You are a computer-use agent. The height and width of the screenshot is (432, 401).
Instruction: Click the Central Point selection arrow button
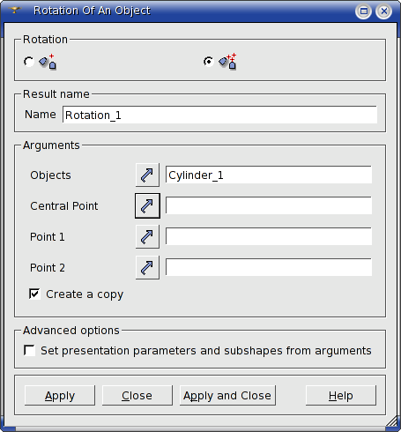pyautogui.click(x=147, y=205)
